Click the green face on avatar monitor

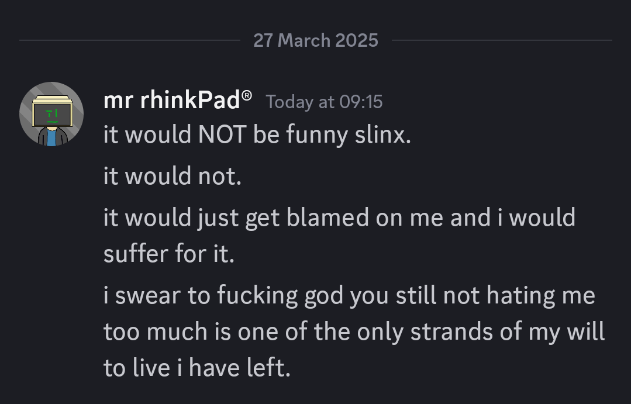click(x=52, y=115)
